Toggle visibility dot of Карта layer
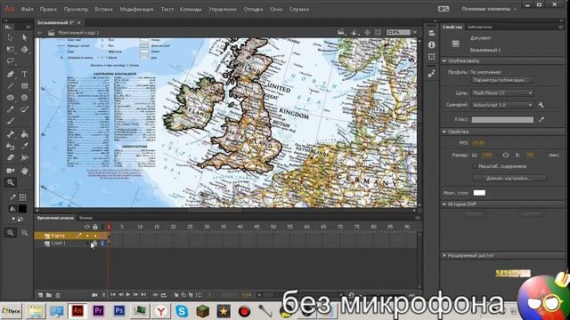 click(87, 236)
